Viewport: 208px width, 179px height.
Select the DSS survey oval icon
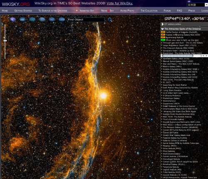pyautogui.click(x=22, y=19)
